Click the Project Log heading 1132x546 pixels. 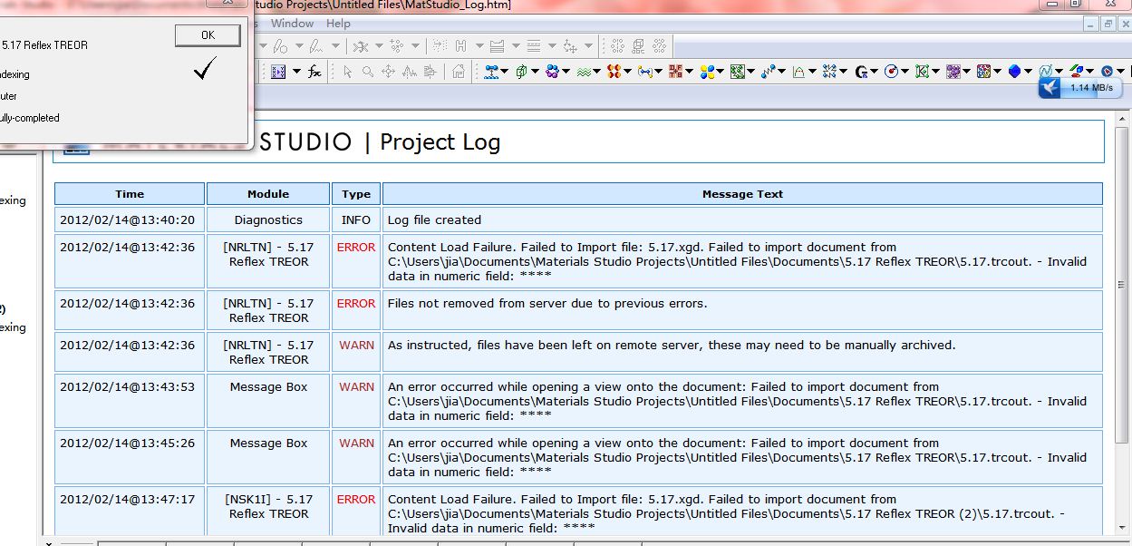coord(440,141)
